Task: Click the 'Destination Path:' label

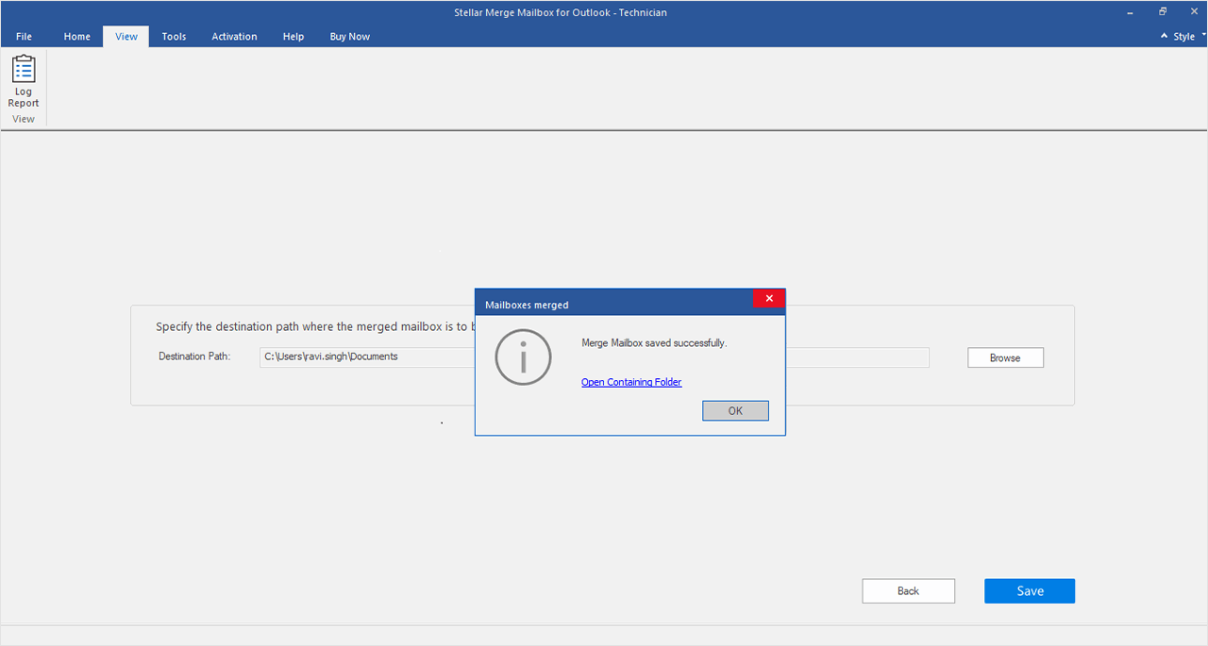Action: [x=194, y=356]
